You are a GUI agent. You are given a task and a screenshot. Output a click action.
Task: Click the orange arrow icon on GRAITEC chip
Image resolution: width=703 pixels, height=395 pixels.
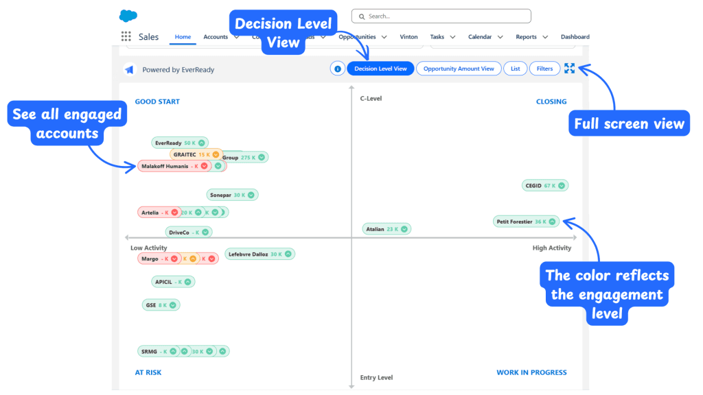click(216, 154)
